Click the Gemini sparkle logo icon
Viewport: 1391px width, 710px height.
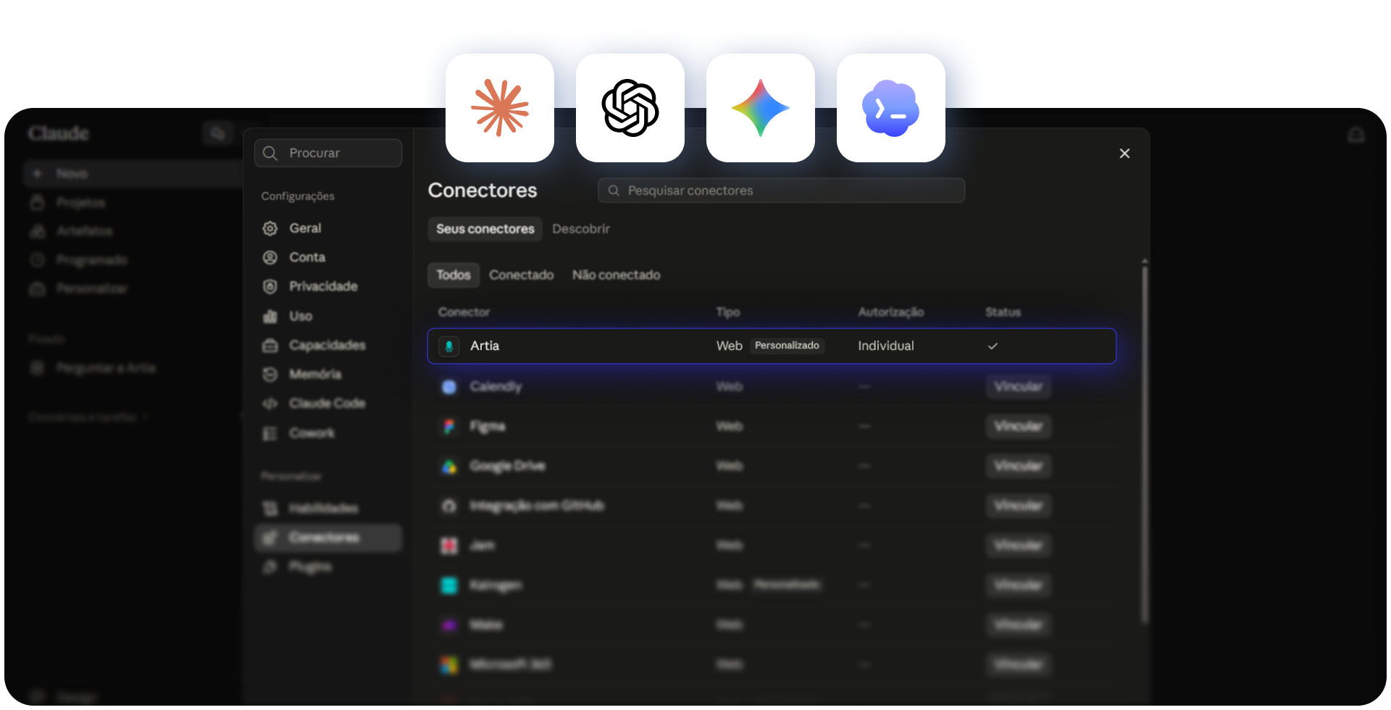point(761,108)
